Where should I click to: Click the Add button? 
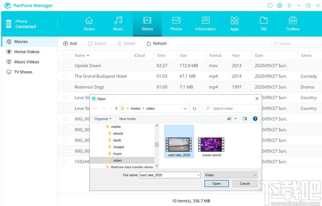[70, 43]
